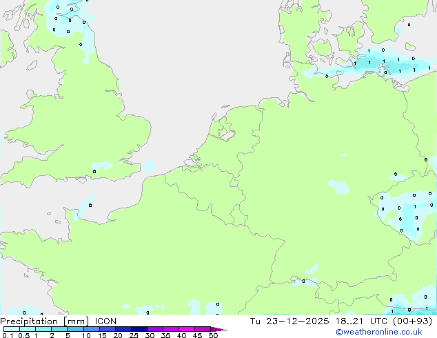Click the legend swatch between 10 and 15
Viewport: 437px width, 338px height.
[92, 329]
